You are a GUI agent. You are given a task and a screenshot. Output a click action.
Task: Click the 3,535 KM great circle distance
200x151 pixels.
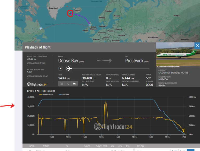pyautogui.click(x=32, y=59)
